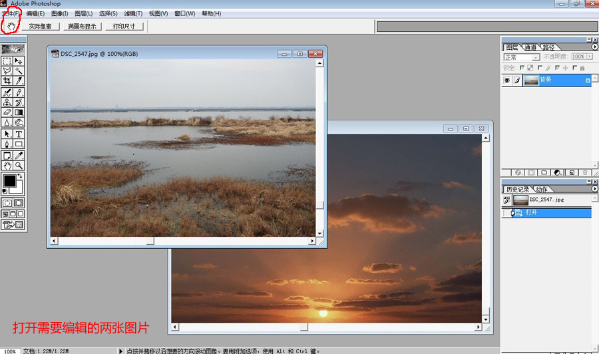
Task: Select the Eraser tool
Action: coord(7,112)
